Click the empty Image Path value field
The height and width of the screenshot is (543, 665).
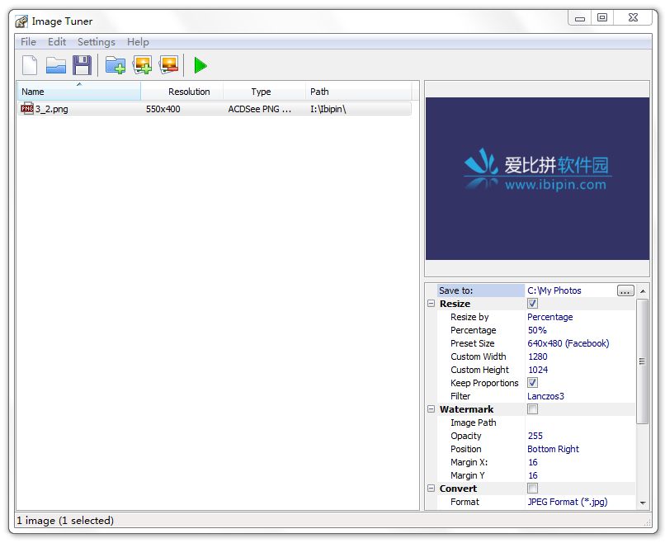[580, 423]
